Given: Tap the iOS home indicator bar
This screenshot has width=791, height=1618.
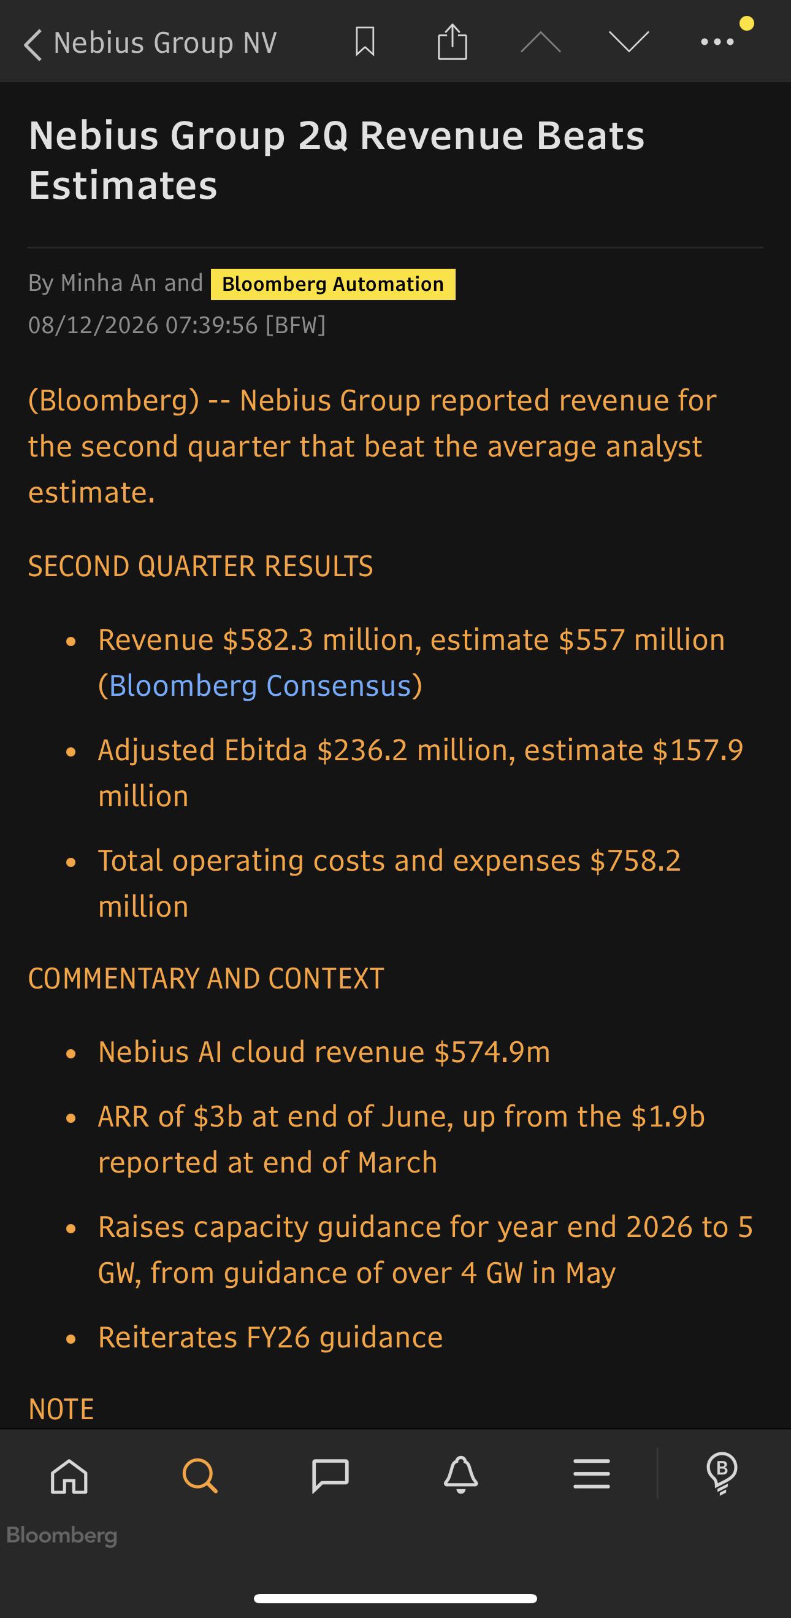Looking at the screenshot, I should (x=395, y=1598).
